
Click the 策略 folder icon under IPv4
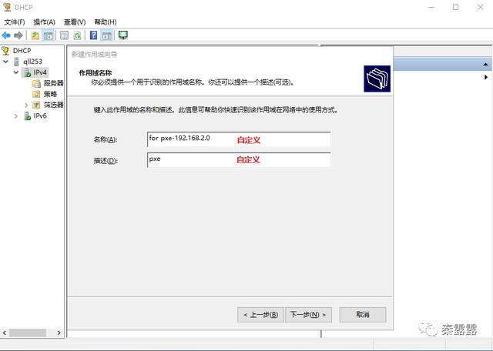point(36,94)
